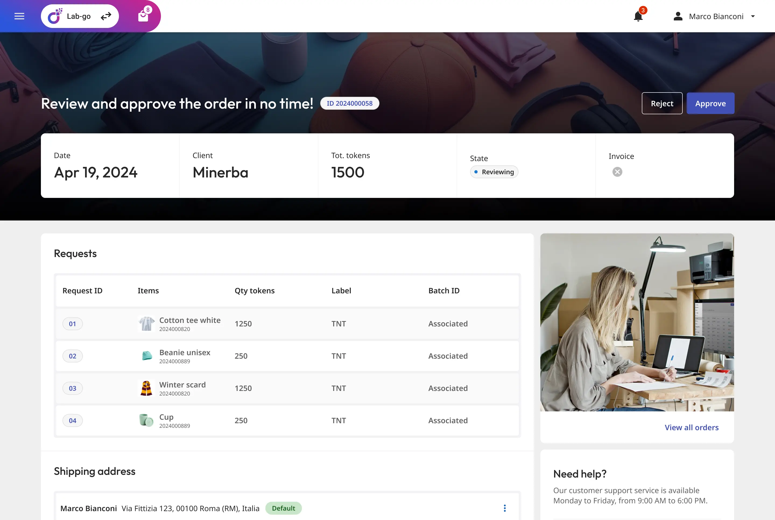Click the order ID 2024000058 badge
This screenshot has height=520, width=775.
[x=350, y=104]
